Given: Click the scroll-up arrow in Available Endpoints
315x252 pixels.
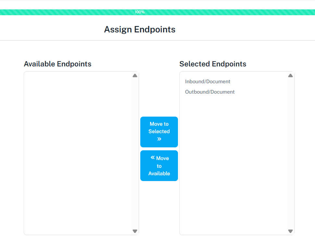Looking at the screenshot, I should click(x=135, y=75).
